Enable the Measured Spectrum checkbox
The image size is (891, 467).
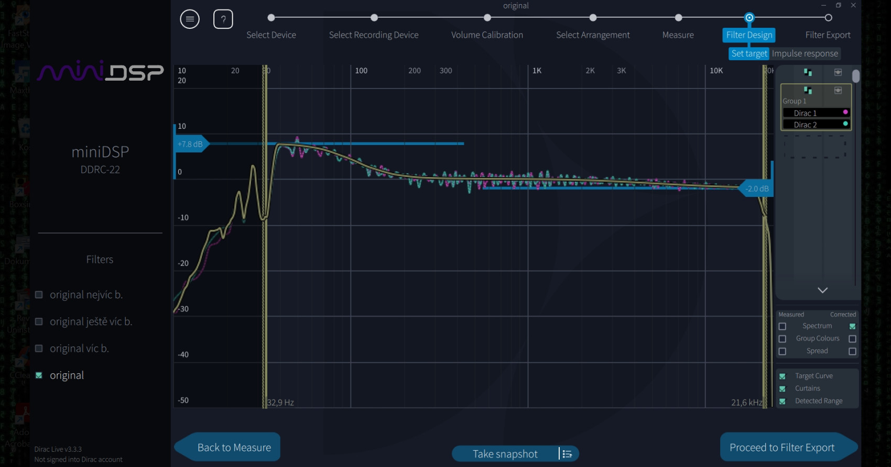tap(783, 326)
